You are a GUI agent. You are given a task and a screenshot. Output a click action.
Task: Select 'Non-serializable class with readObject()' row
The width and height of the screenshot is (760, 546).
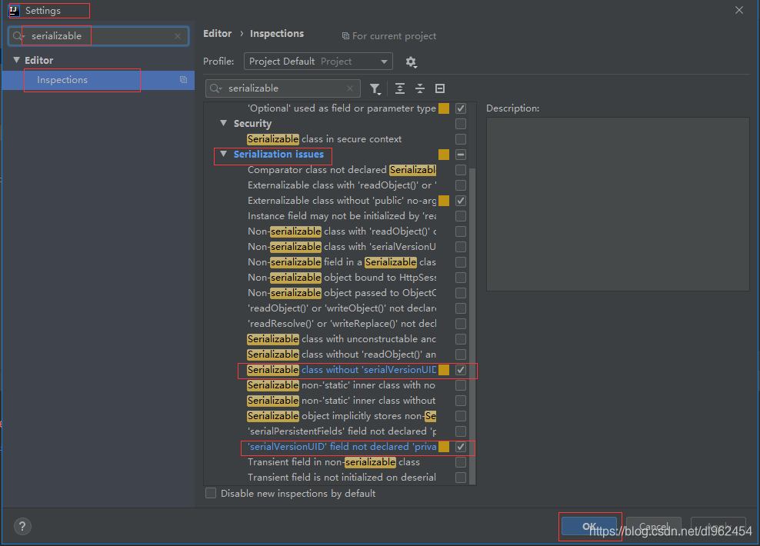point(342,231)
